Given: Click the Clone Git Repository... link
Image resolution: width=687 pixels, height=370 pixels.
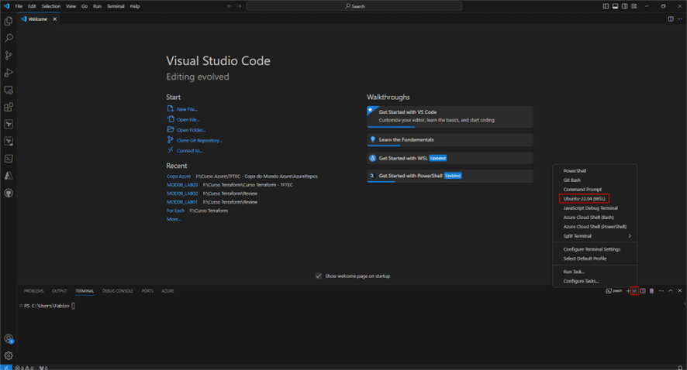Looking at the screenshot, I should 199,140.
